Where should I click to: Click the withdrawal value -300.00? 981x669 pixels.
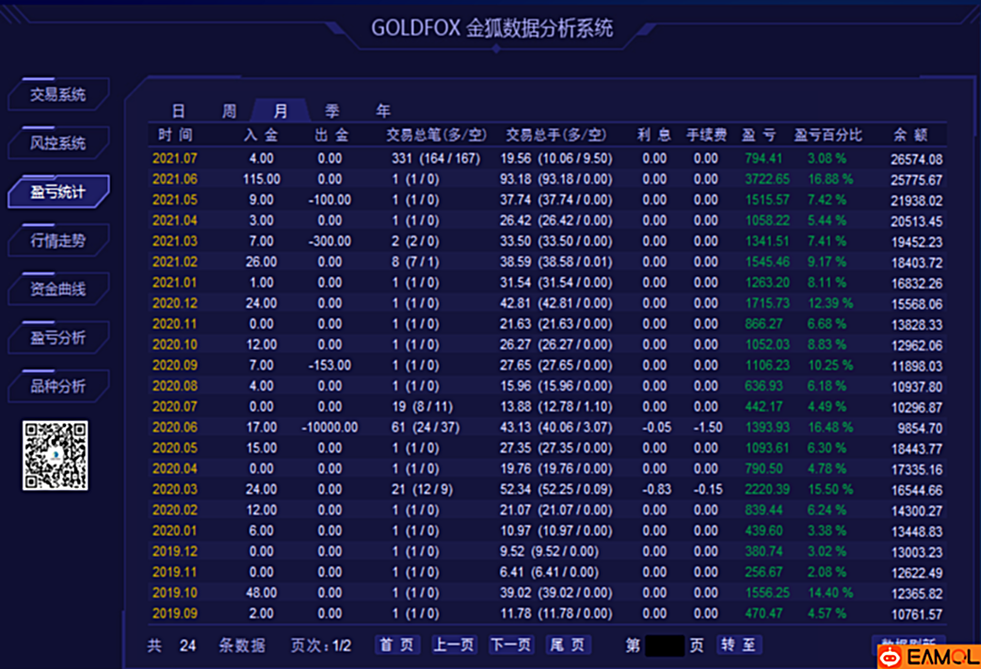click(330, 241)
